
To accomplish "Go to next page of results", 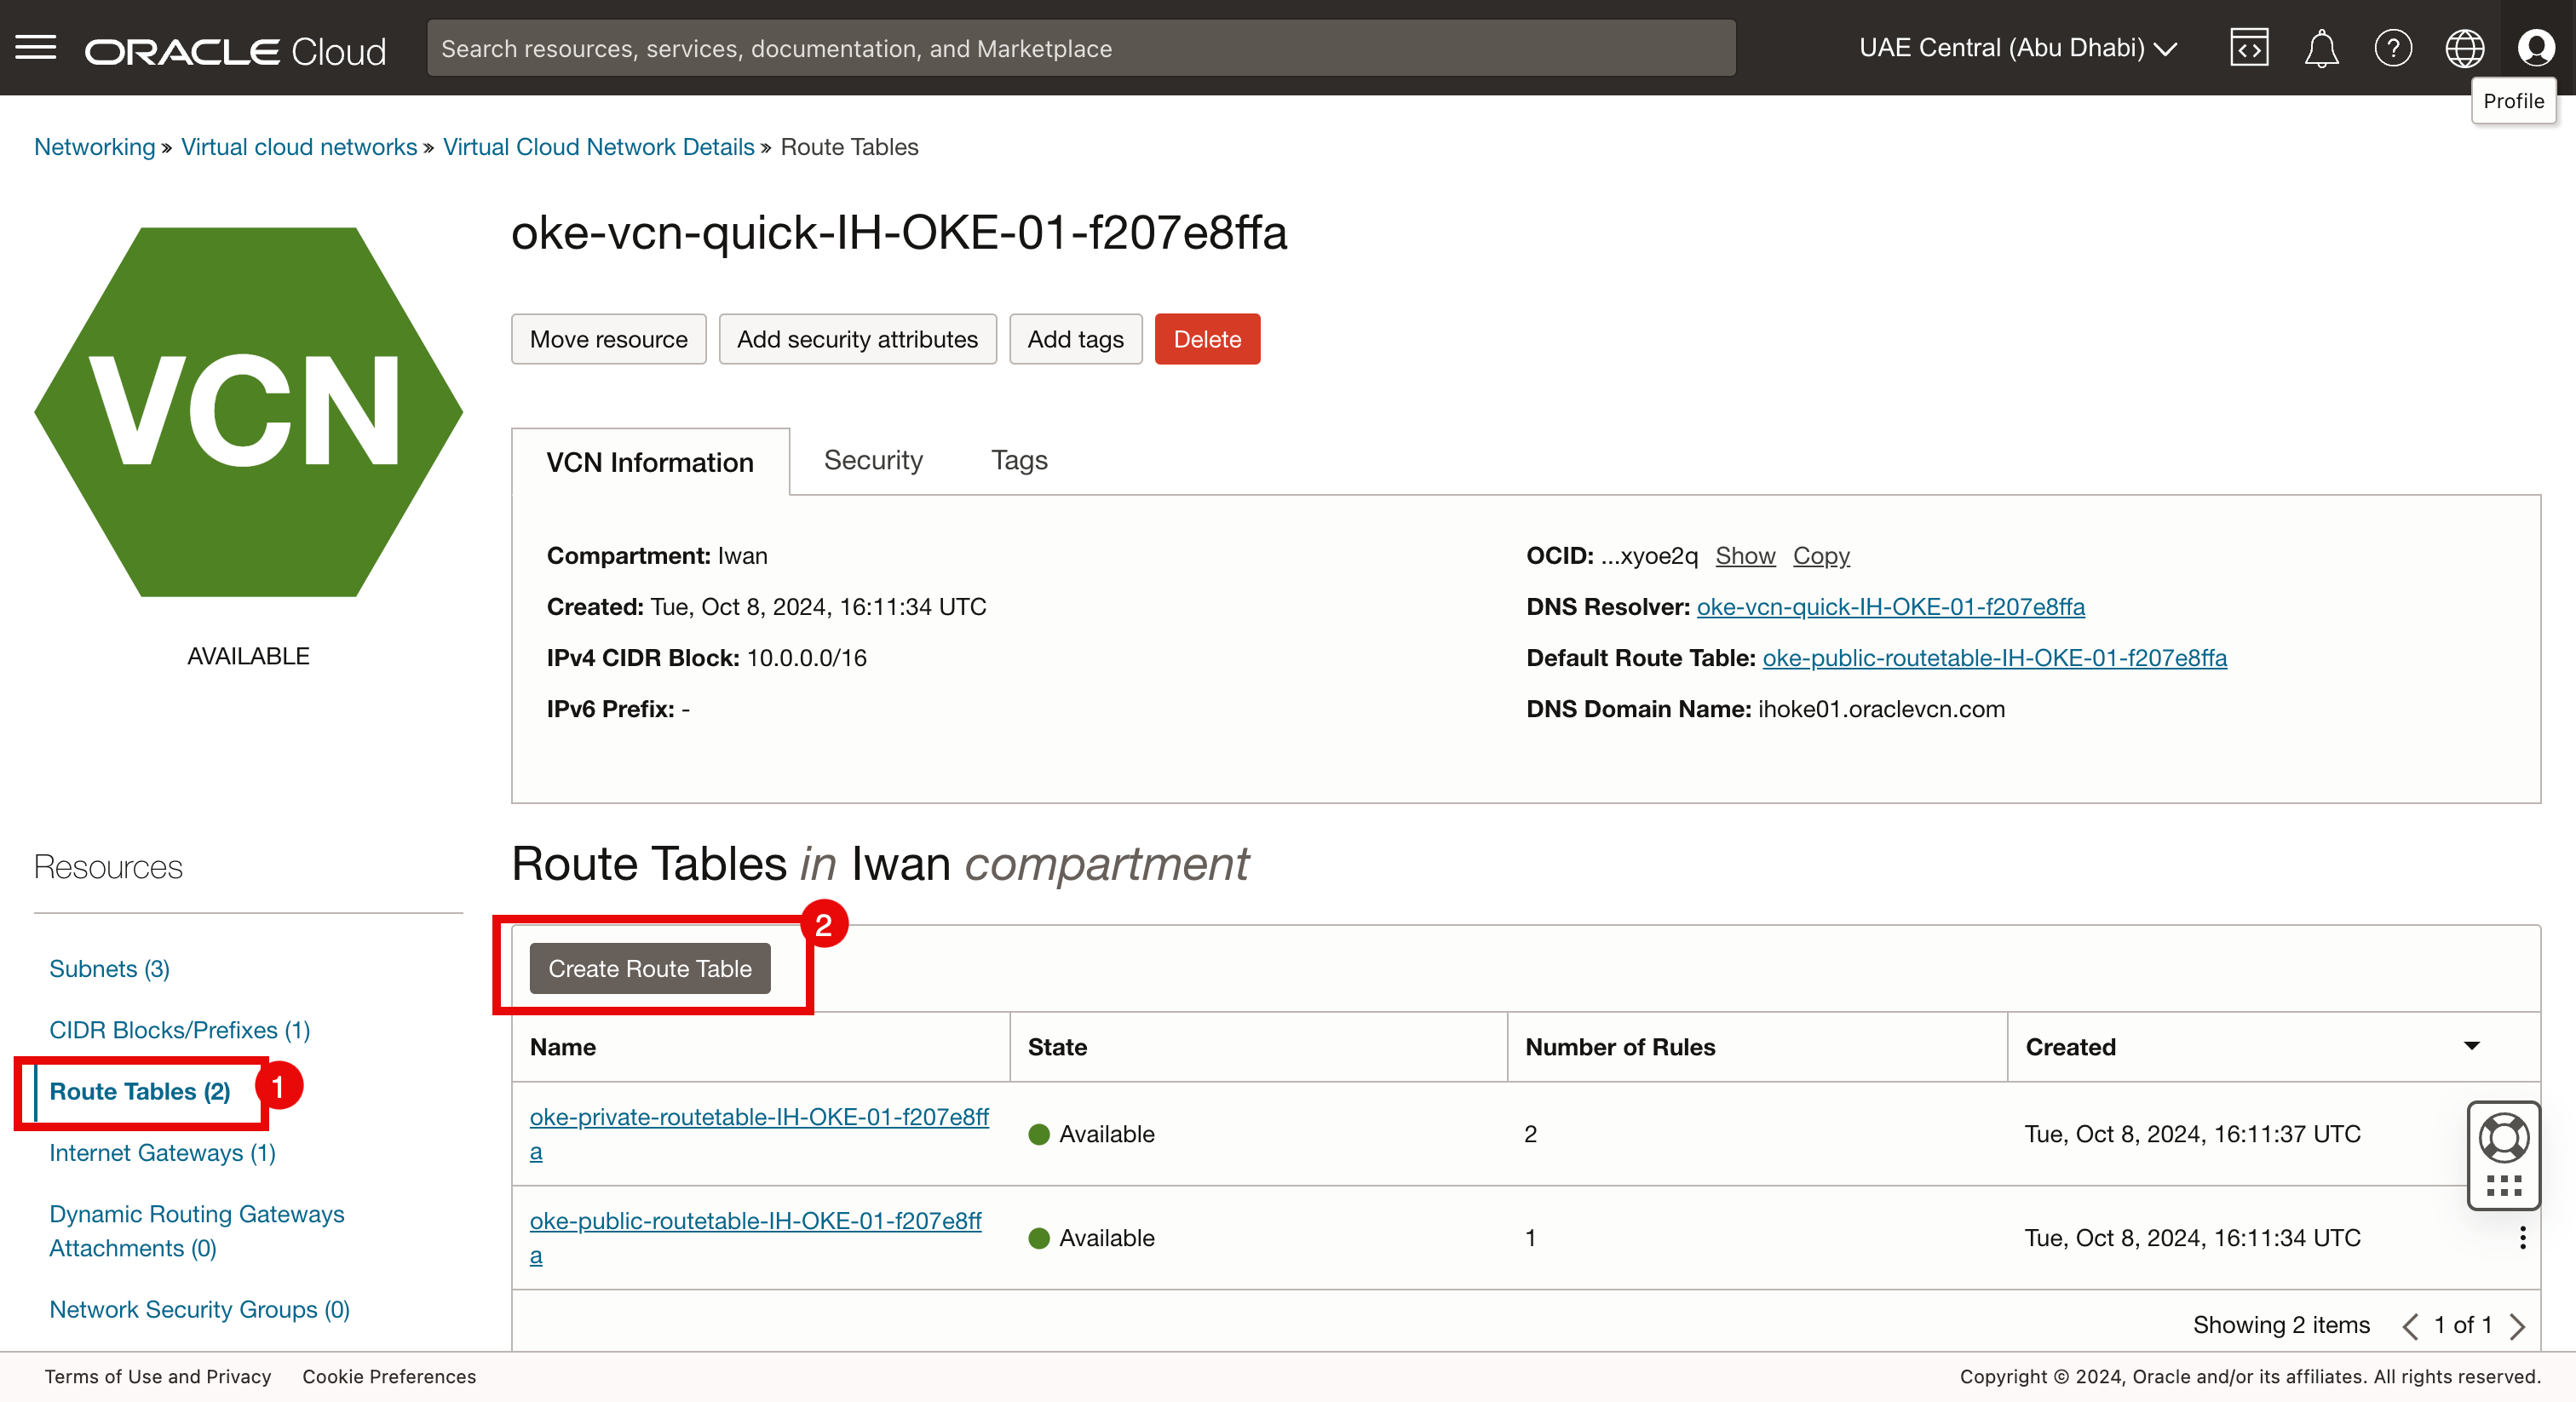I will tap(2518, 1326).
